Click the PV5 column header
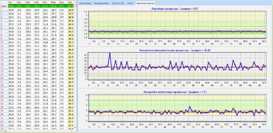The width and height of the screenshot is (273, 133). 62,2
